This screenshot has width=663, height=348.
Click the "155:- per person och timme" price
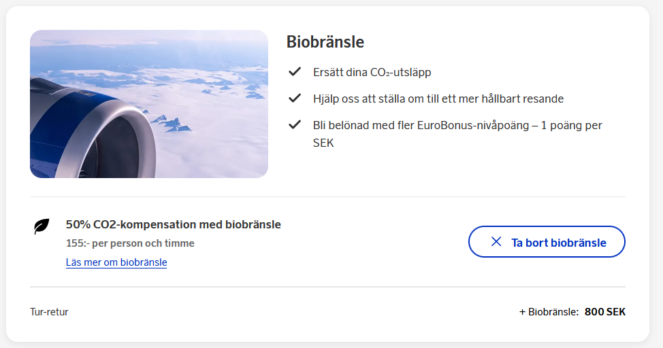point(130,243)
